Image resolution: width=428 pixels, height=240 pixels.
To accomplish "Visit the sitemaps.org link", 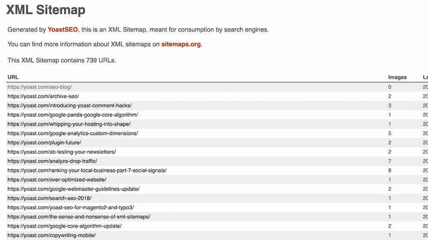I will tap(181, 44).
